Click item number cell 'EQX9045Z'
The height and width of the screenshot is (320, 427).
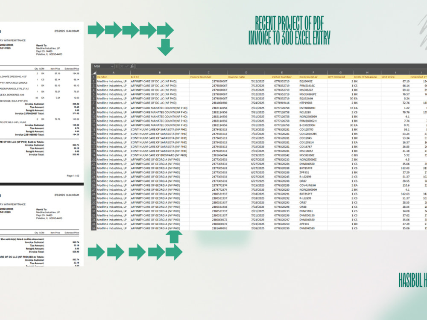313,81
